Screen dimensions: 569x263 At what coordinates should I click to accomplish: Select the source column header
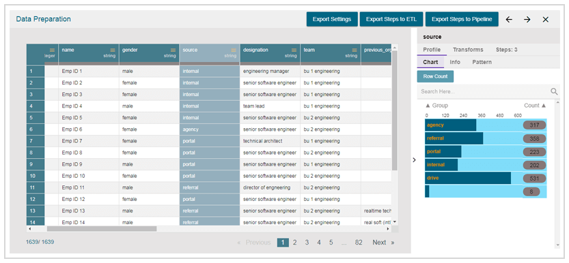[210, 53]
